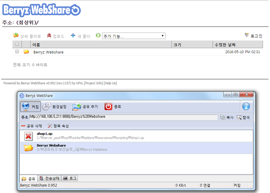Click status bar text Berryz WebShare 0.952

(38, 185)
